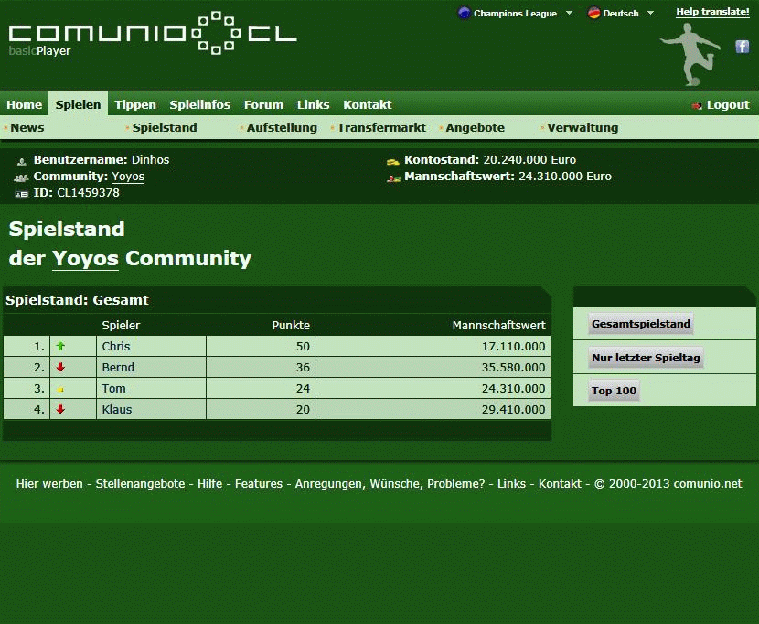Click the Comunio CL logo
The width and height of the screenshot is (759, 624).
tap(153, 34)
